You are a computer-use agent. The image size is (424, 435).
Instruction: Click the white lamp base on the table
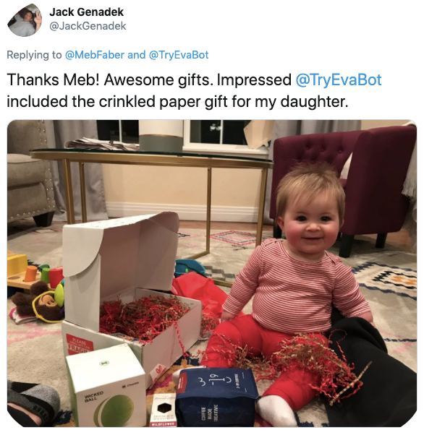click(x=161, y=136)
